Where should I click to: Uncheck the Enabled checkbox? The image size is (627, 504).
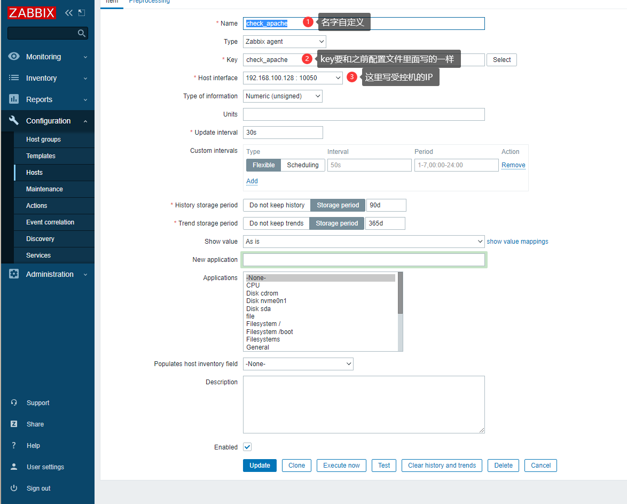[x=247, y=447]
